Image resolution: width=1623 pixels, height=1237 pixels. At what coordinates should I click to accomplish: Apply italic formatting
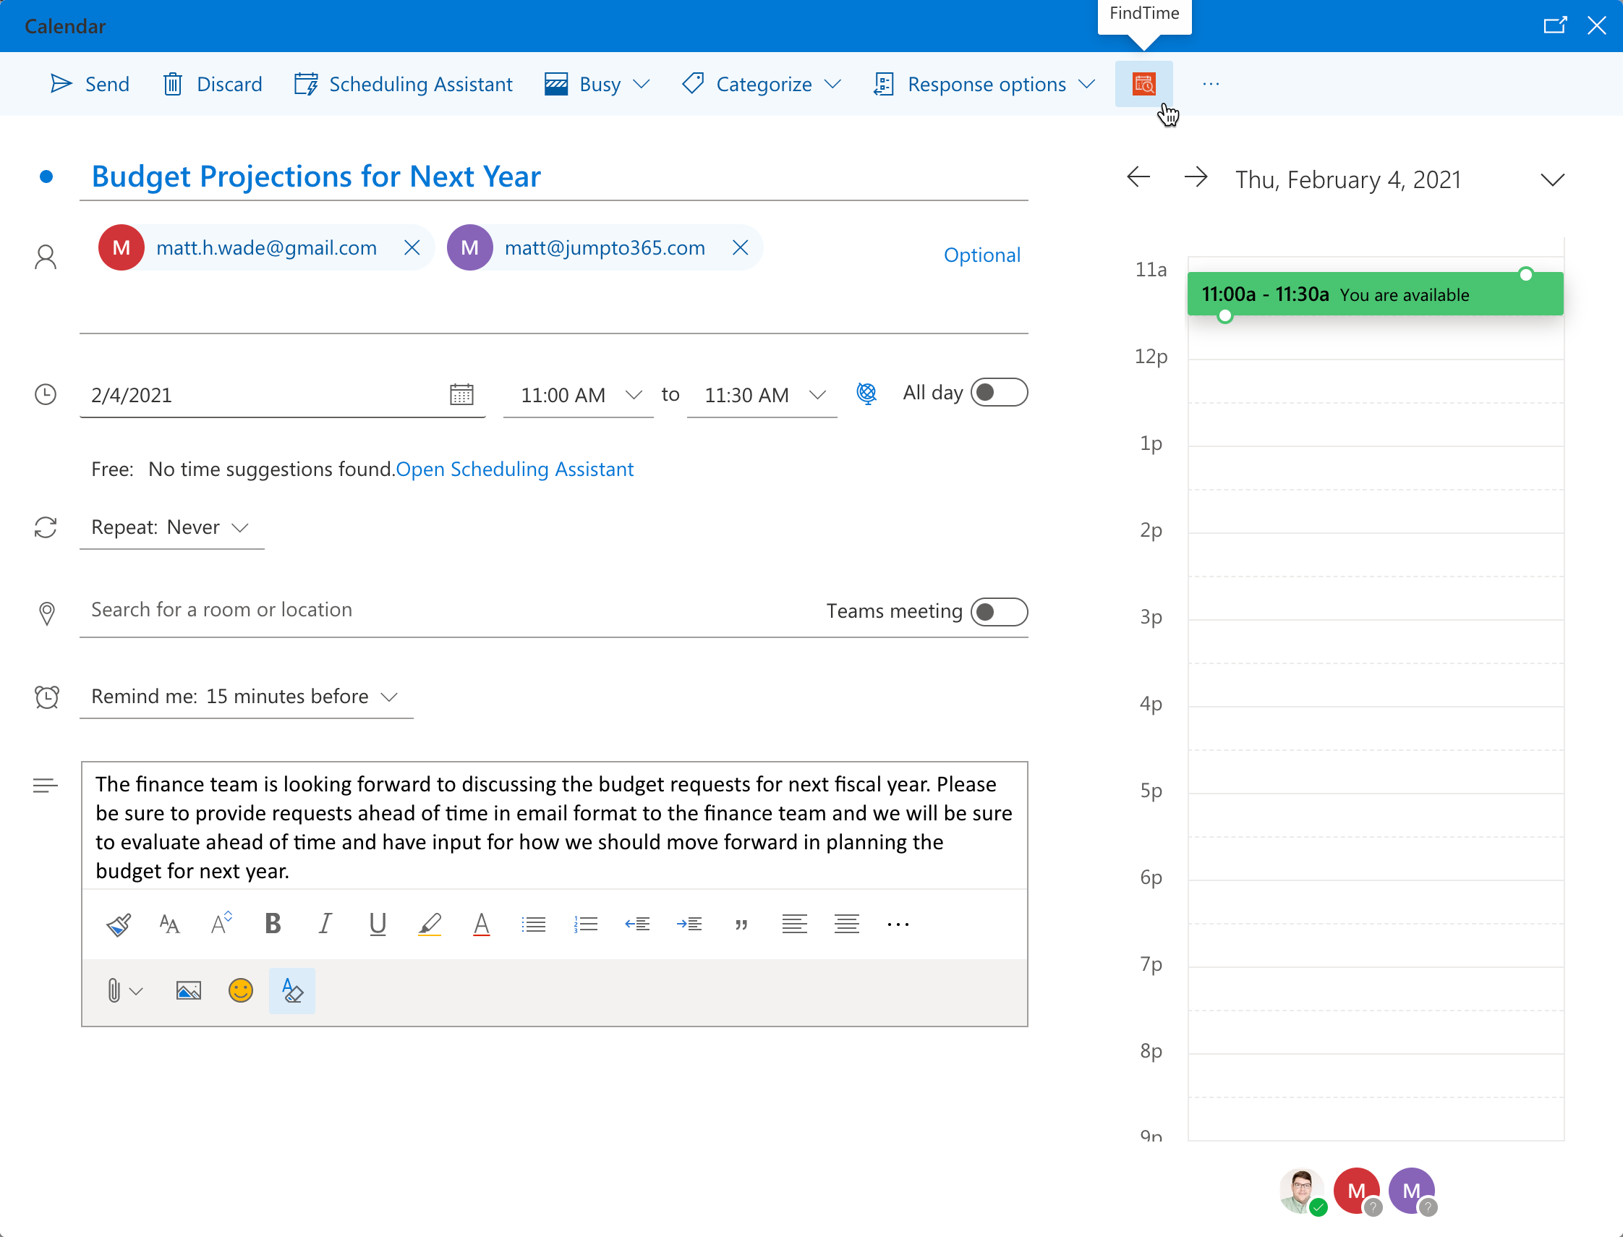click(325, 923)
